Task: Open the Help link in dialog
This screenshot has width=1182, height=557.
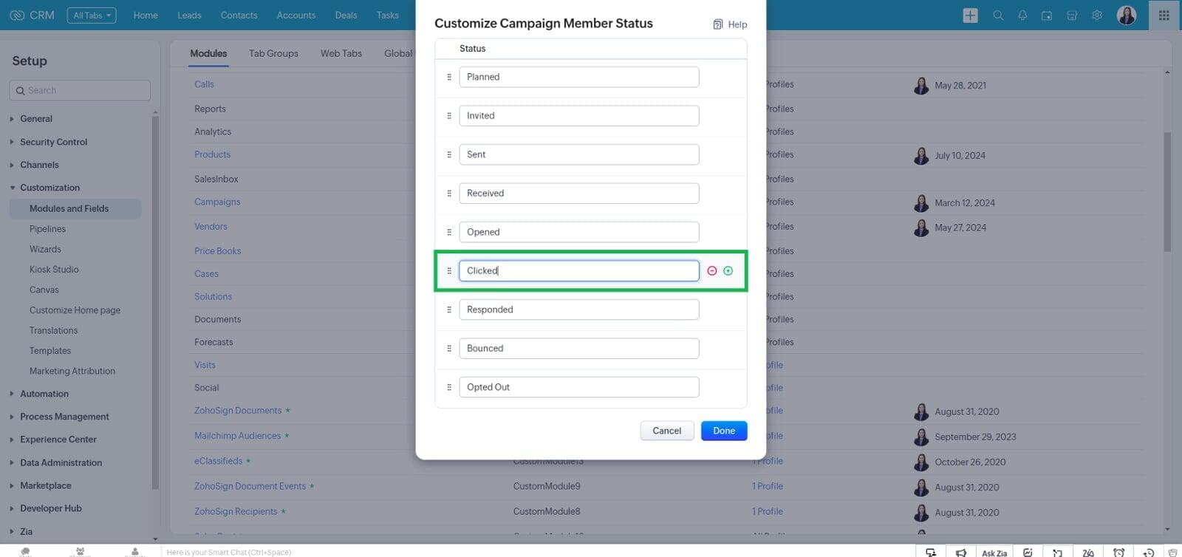Action: point(730,24)
